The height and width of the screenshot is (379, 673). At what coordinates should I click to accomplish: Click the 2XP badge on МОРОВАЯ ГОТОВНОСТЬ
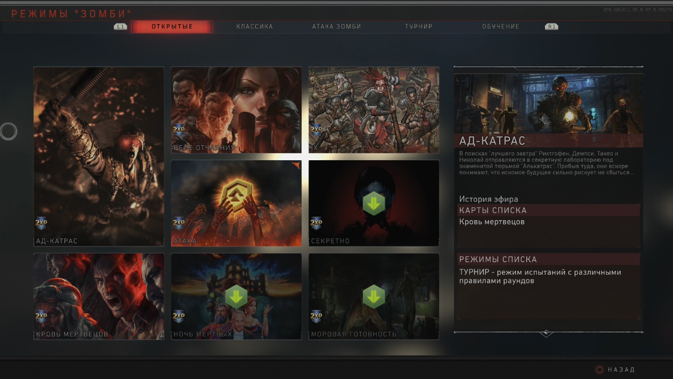coord(317,317)
